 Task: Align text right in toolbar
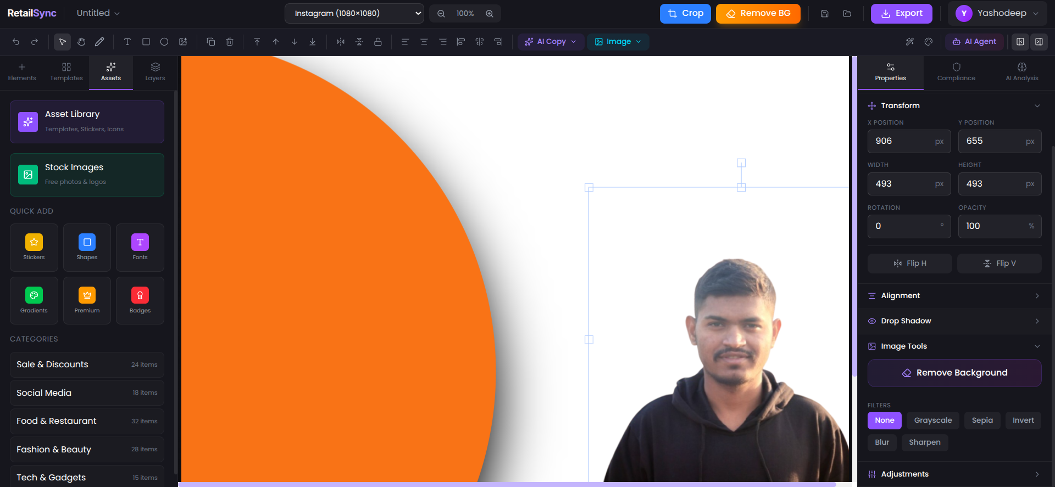click(x=443, y=42)
